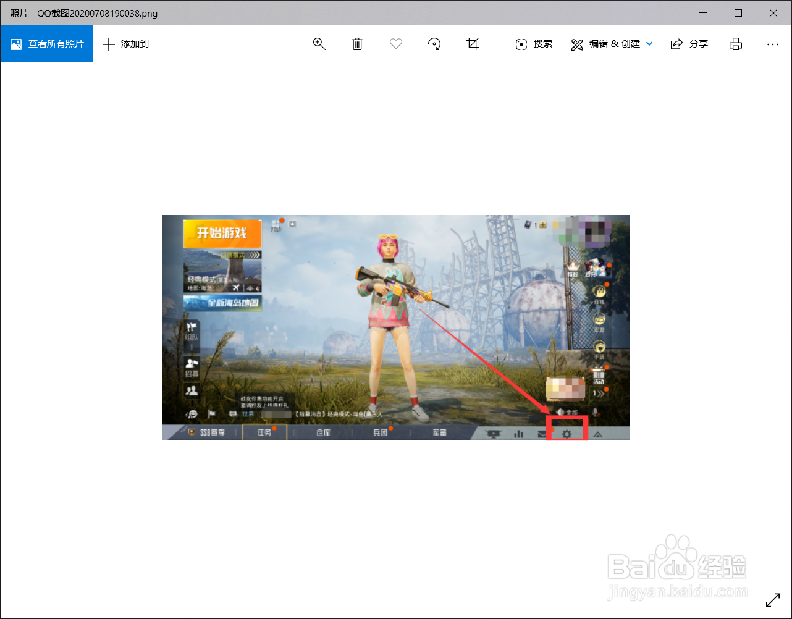This screenshot has height=619, width=792.
Task: Print the photo with the printer icon
Action: (735, 44)
